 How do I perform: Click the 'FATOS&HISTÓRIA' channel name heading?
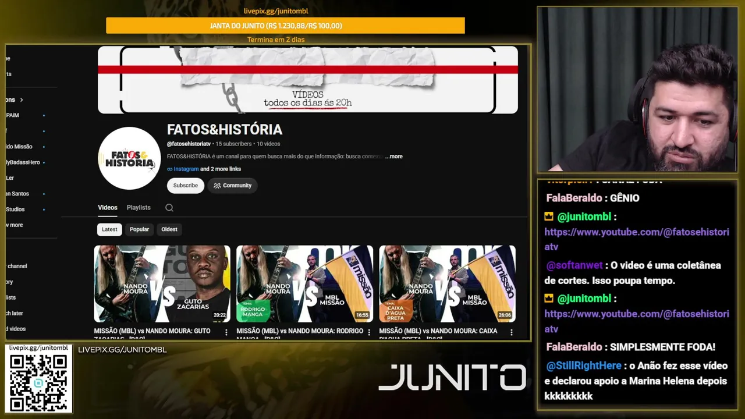click(x=225, y=130)
